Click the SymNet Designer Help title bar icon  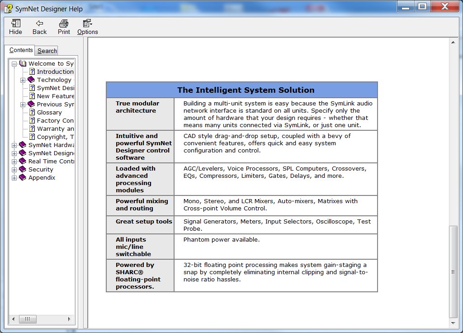[9, 9]
